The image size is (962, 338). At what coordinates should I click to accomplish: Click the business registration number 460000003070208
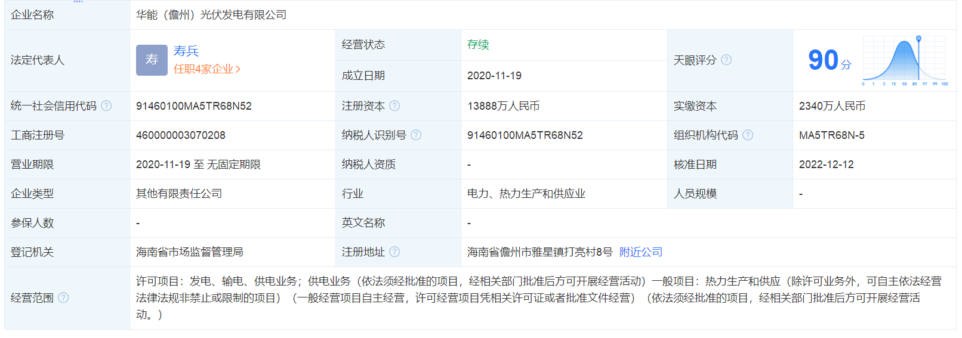pos(181,135)
